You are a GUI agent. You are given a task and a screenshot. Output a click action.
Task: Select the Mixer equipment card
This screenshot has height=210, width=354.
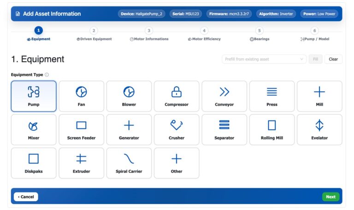(x=34, y=130)
